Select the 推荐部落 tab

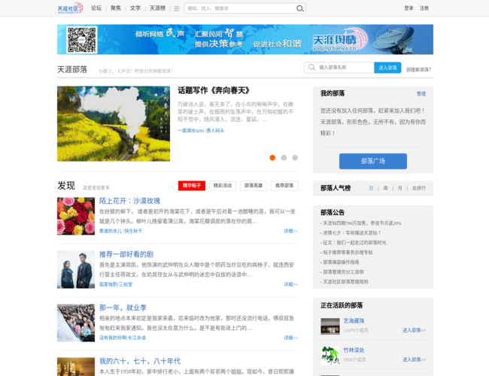click(x=284, y=186)
